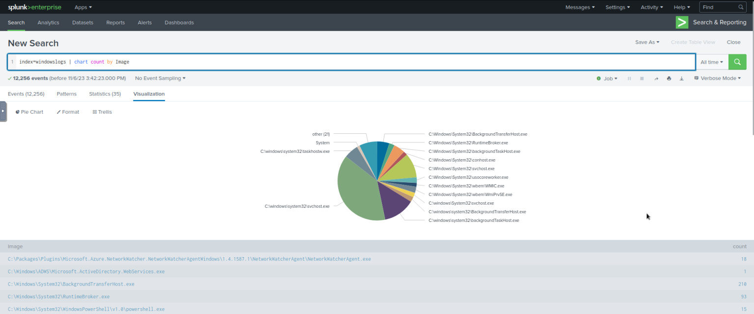Open the Search & Reporting app icon
The image size is (754, 314).
point(682,22)
